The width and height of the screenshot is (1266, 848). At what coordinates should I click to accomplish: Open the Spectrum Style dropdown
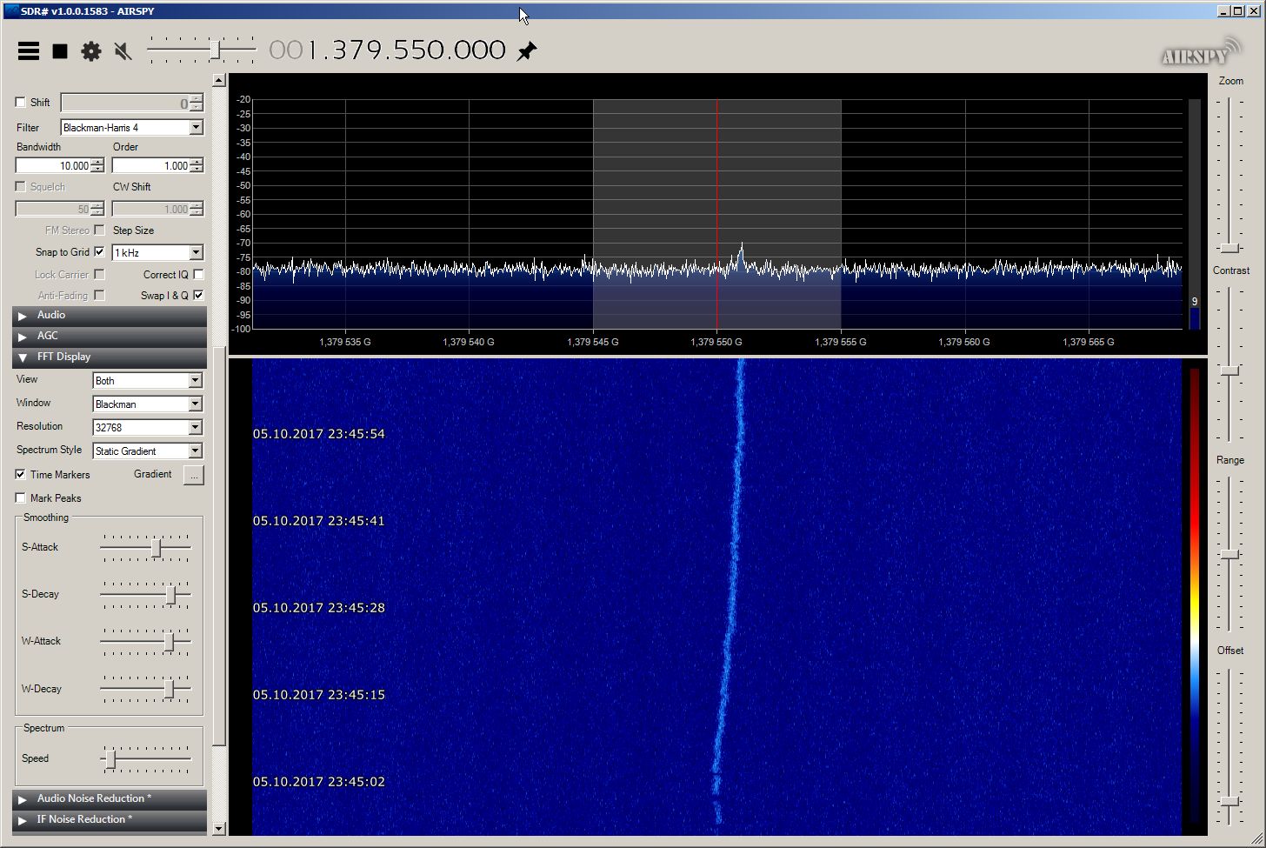(195, 451)
